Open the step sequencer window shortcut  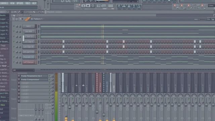[x=124, y=6]
